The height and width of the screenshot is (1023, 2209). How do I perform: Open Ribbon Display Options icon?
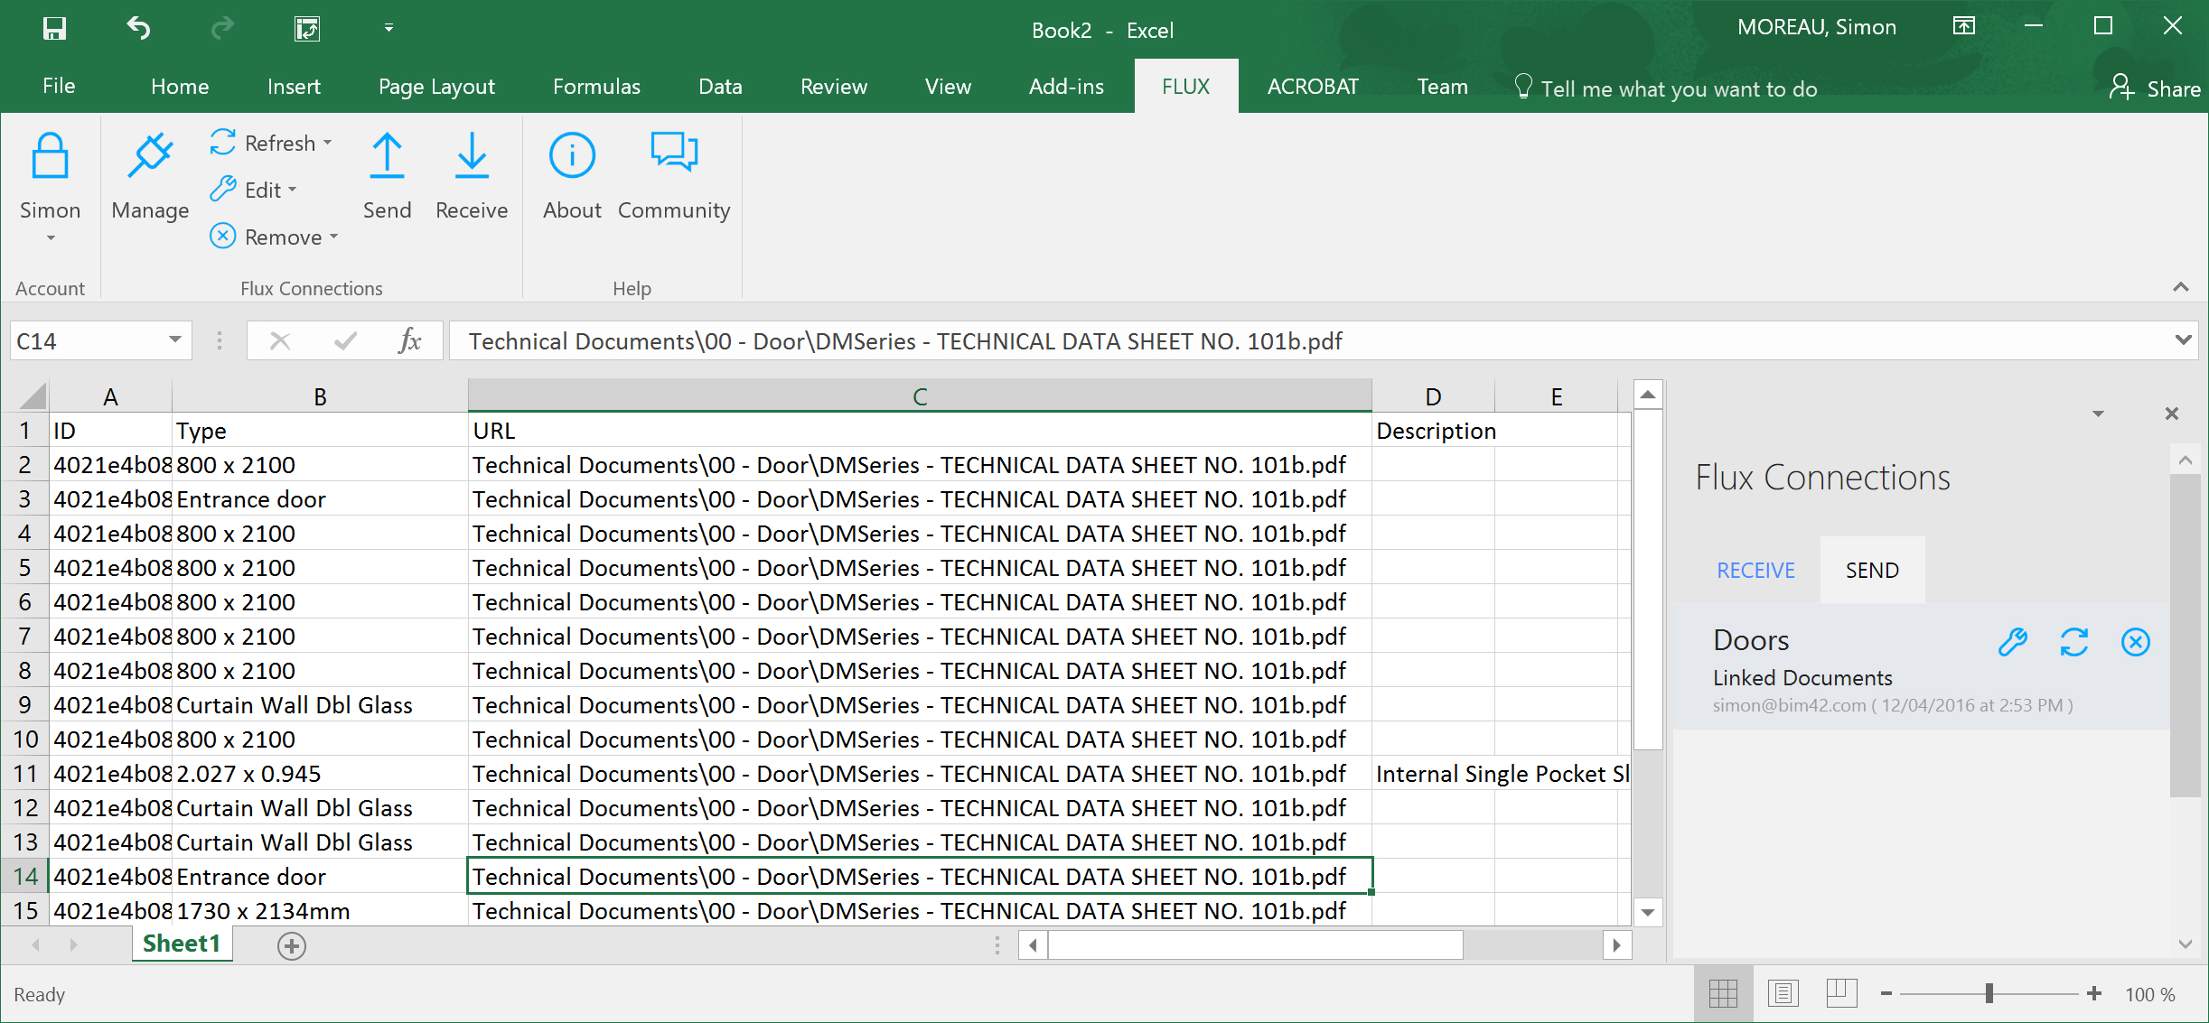[1964, 26]
